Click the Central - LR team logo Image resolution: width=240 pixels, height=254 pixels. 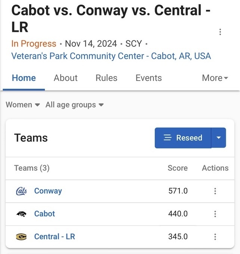21,237
